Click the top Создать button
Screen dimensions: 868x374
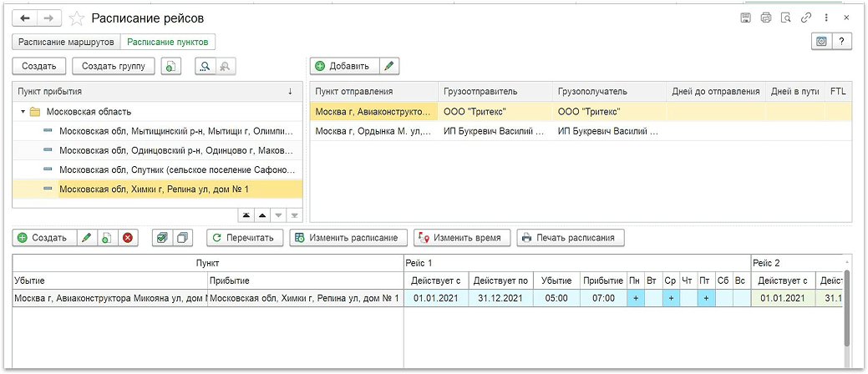(x=39, y=67)
